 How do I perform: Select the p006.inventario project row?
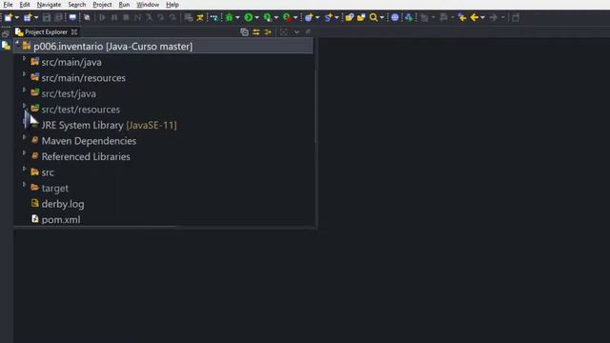[x=163, y=47]
